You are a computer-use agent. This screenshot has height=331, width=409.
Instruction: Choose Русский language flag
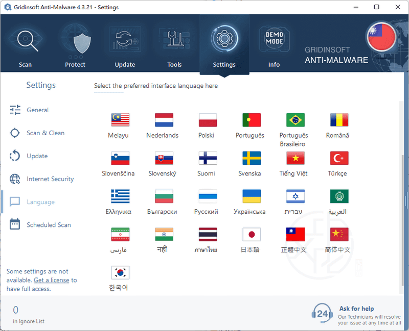point(208,196)
